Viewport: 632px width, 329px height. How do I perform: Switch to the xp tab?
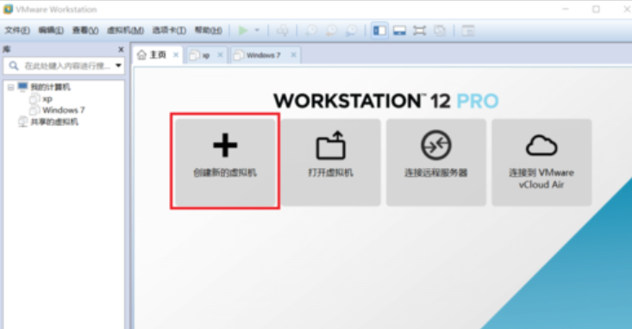coord(206,56)
